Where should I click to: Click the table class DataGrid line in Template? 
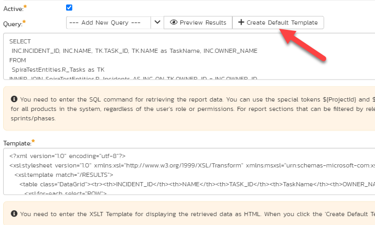click(x=157, y=184)
